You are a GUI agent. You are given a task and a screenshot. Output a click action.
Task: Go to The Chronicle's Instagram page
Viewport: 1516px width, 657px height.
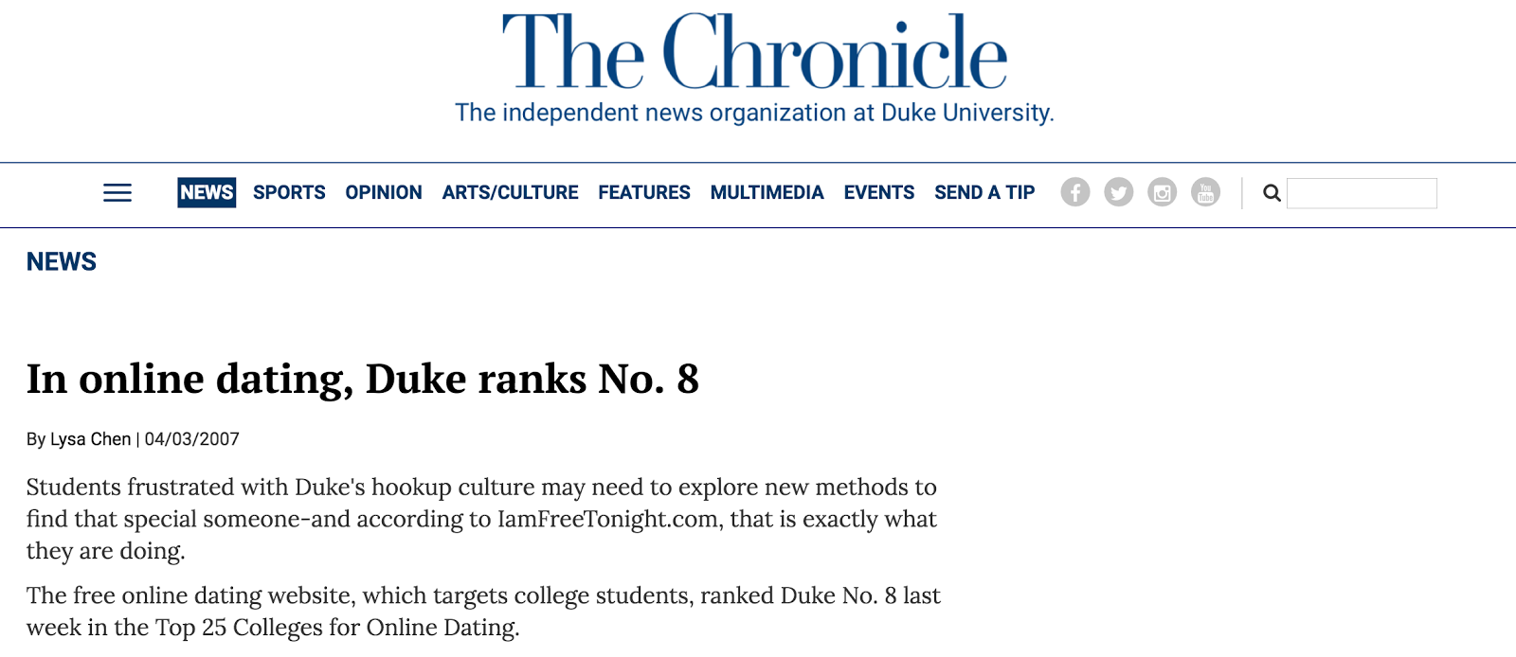click(1162, 192)
